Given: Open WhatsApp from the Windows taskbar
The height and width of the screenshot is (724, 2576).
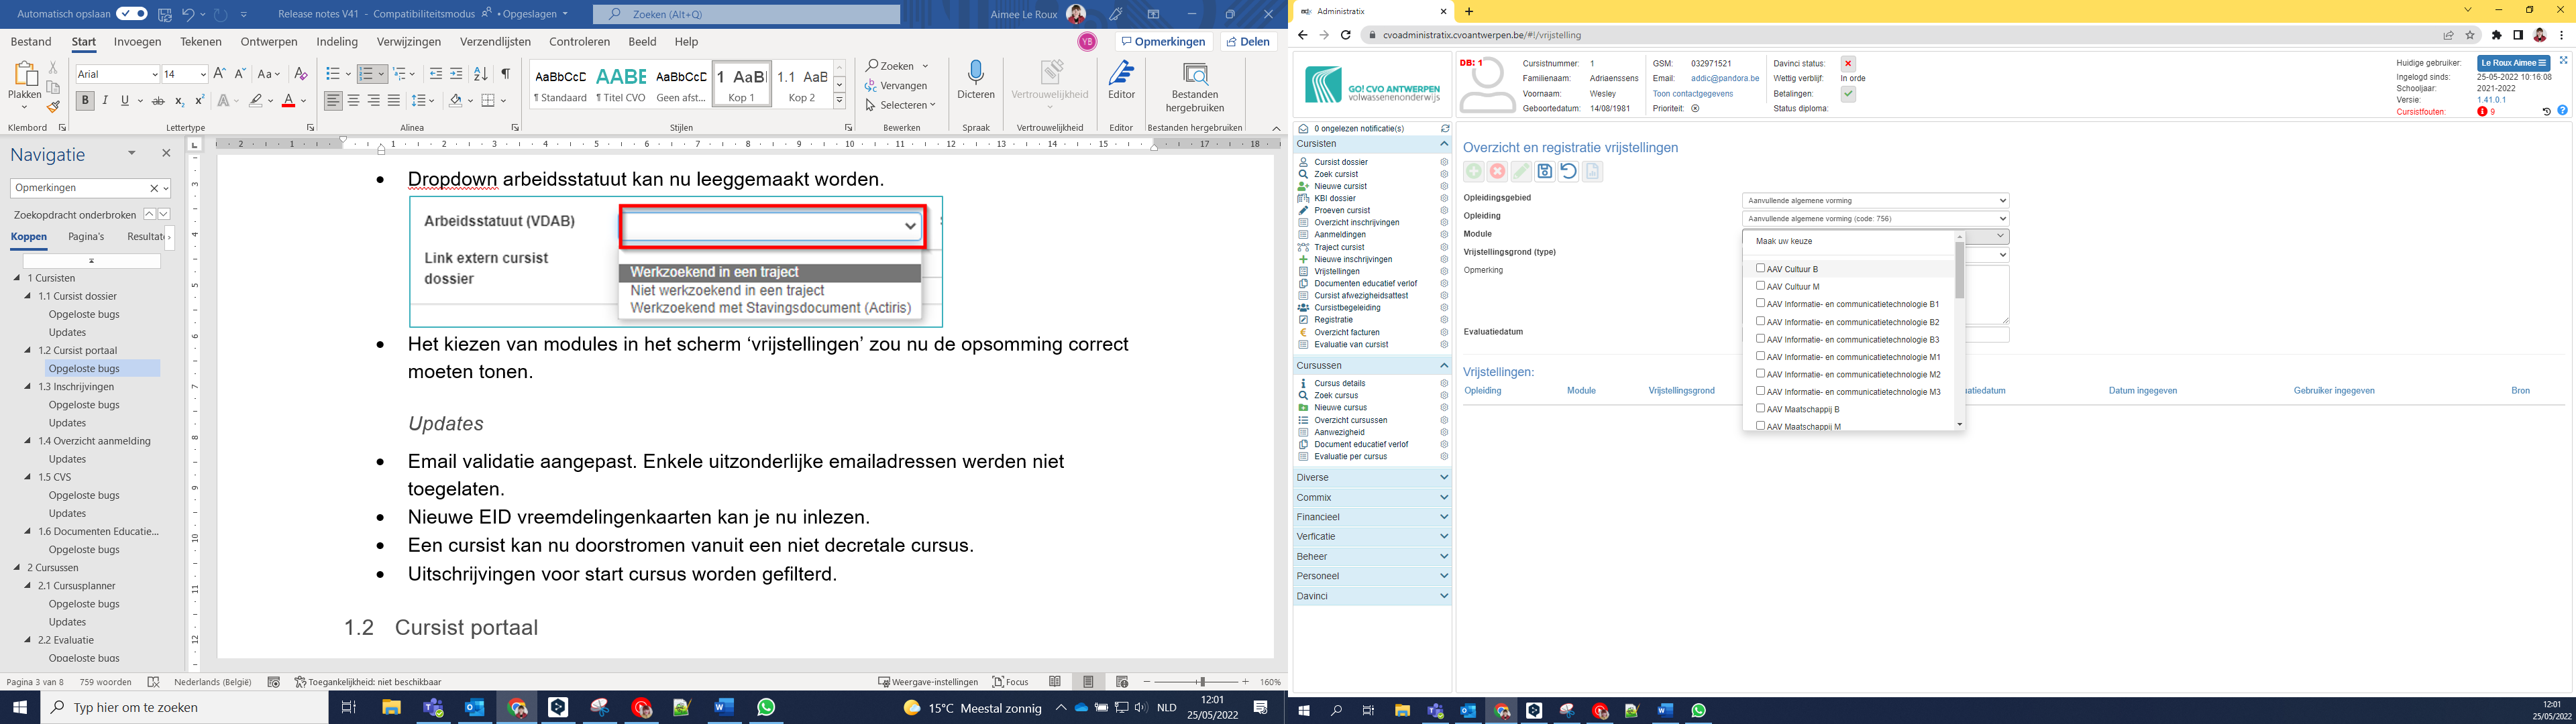Looking at the screenshot, I should 766,708.
